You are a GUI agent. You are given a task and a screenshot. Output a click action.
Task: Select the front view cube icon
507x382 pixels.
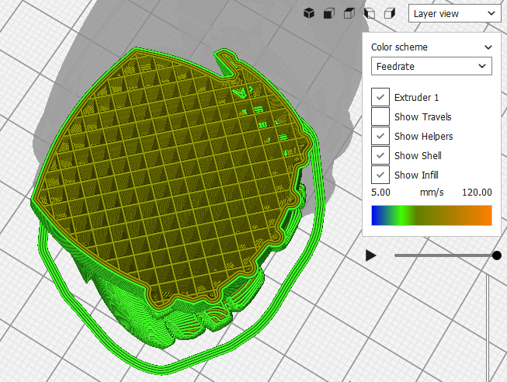(329, 13)
